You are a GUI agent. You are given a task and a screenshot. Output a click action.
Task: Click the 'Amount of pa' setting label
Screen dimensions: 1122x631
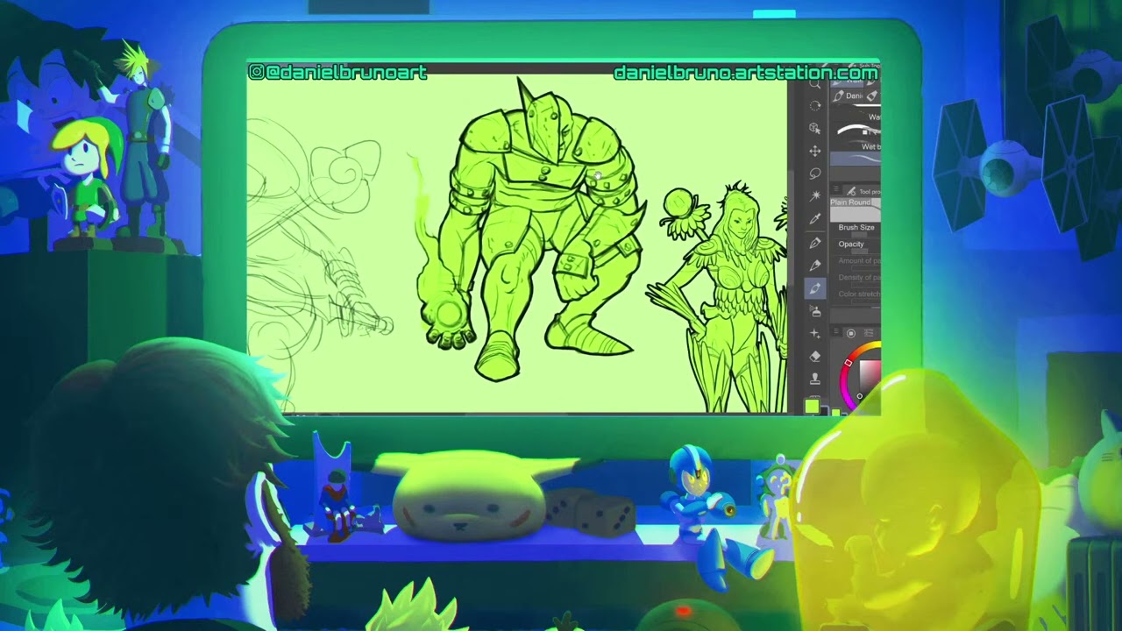[859, 261]
